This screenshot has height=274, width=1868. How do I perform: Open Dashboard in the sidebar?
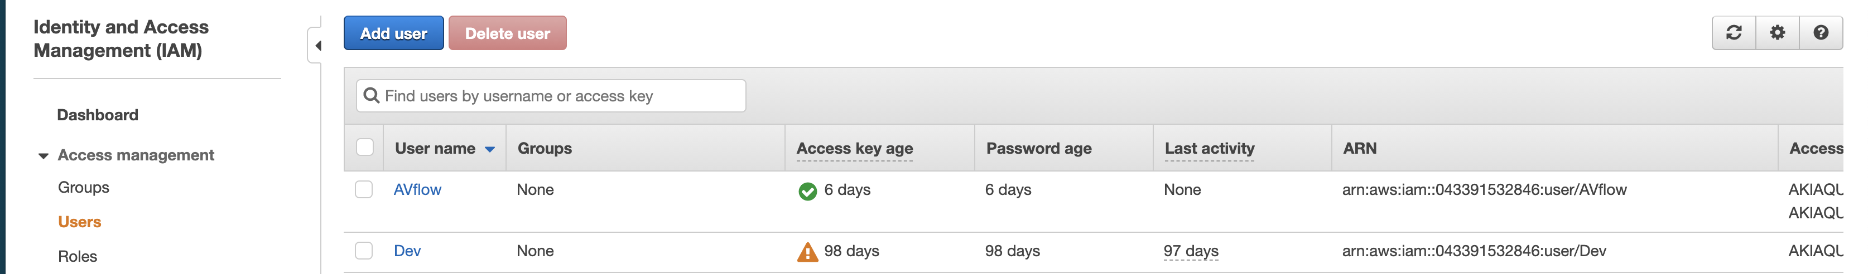point(97,115)
